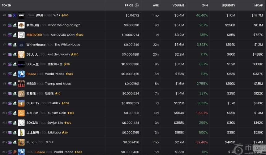Click the -15.07% change for AUTISM
The width and height of the screenshot is (266, 155).
(x=202, y=113)
